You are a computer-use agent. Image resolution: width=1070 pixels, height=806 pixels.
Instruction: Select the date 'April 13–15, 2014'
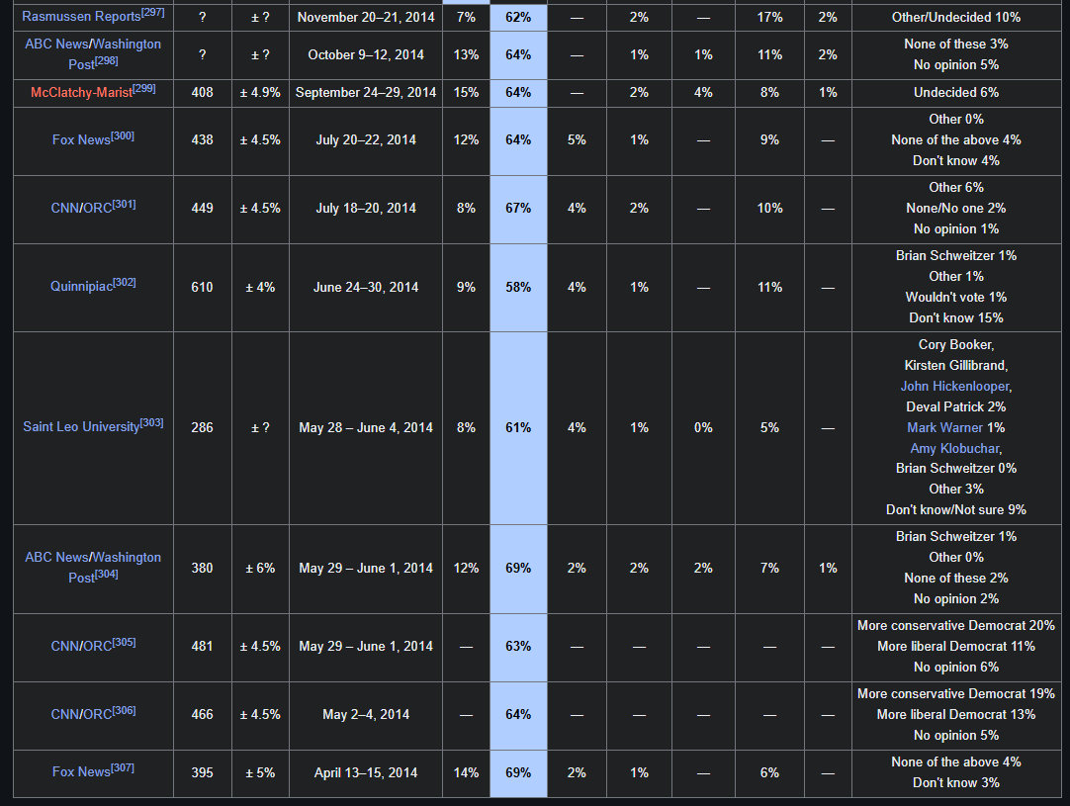click(366, 772)
